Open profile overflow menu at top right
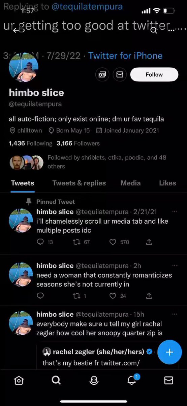This screenshot has height=406, width=187. click(172, 30)
